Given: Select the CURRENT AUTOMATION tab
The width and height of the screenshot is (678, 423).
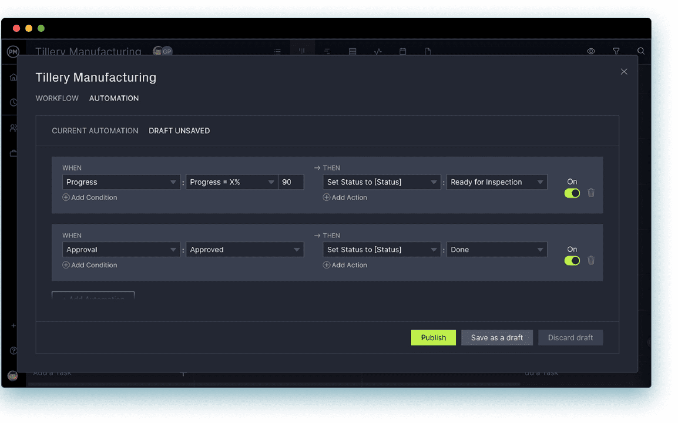Looking at the screenshot, I should click(95, 131).
